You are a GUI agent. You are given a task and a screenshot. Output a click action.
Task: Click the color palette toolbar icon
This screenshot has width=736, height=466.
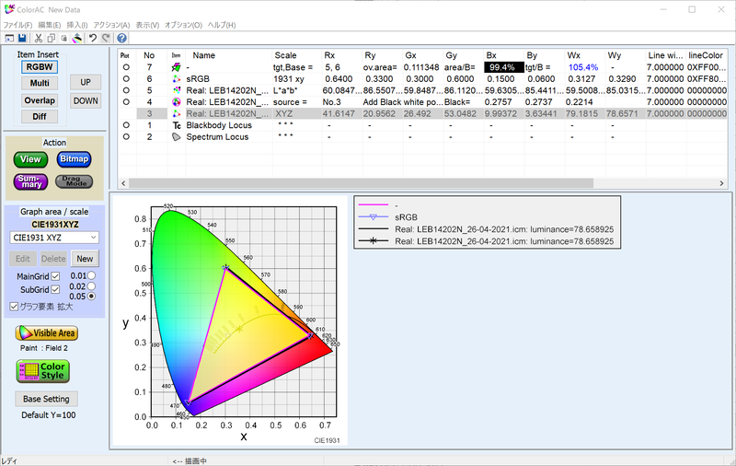click(x=78, y=38)
